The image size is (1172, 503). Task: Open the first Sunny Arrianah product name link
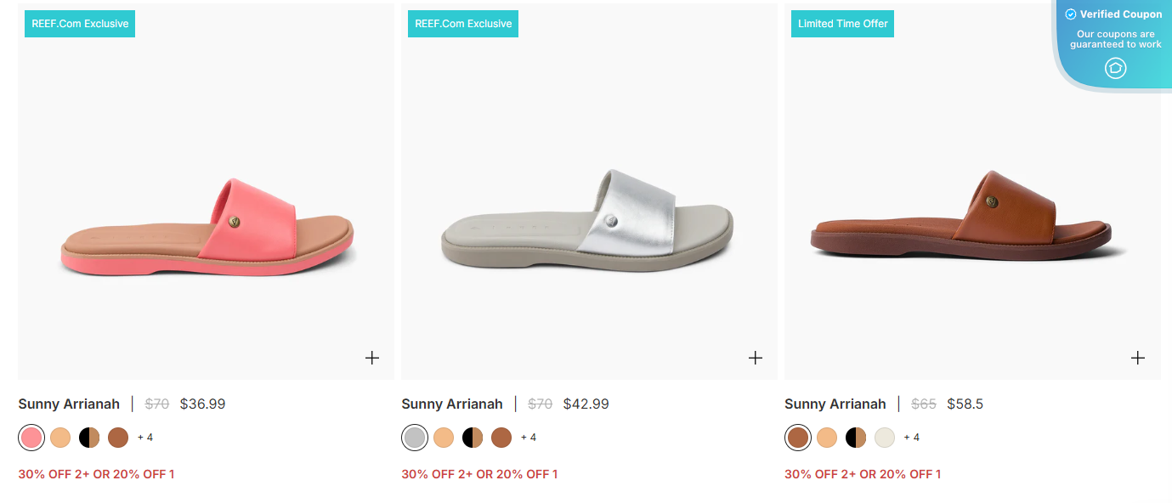tap(69, 404)
